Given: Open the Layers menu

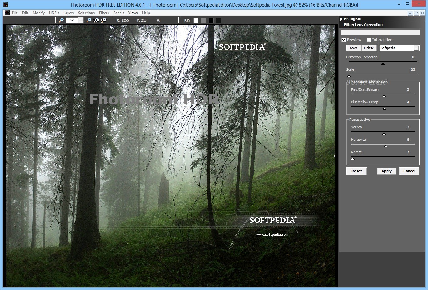Looking at the screenshot, I should (68, 13).
